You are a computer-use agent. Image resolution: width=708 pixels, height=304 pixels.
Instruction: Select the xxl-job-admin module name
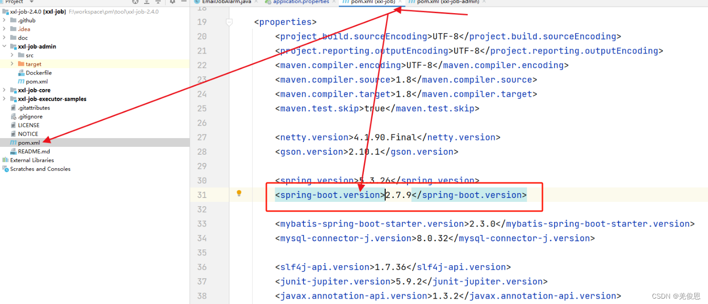point(37,47)
